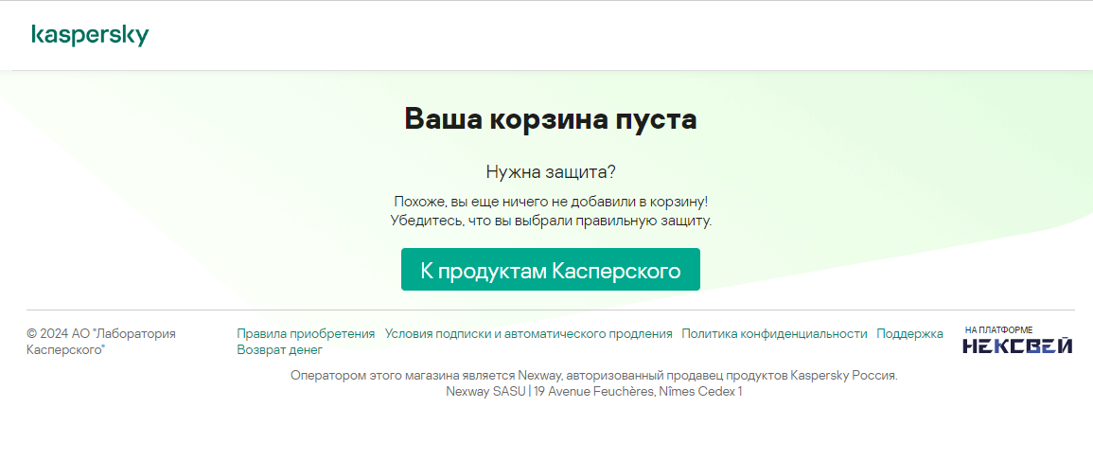Open Поддержка footer link
This screenshot has height=461, width=1093.
[909, 334]
